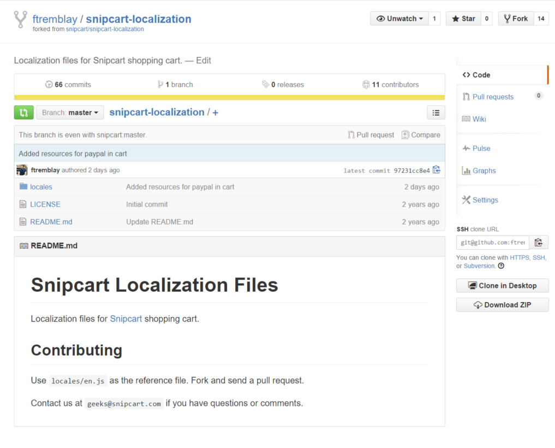Open the watchers count 1
Screen dimensions: 555x448
pyautogui.click(x=434, y=19)
